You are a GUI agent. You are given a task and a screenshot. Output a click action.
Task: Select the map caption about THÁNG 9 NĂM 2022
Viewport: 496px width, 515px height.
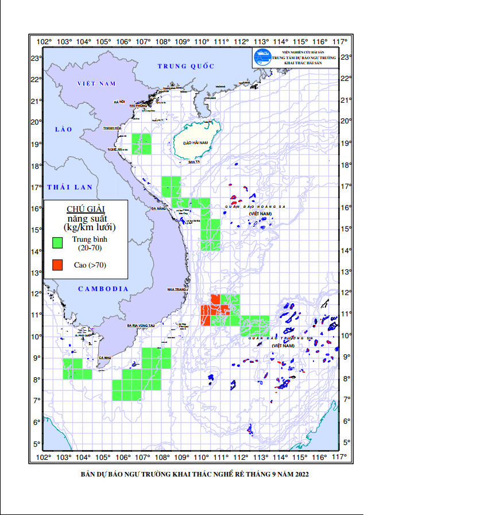pos(195,474)
